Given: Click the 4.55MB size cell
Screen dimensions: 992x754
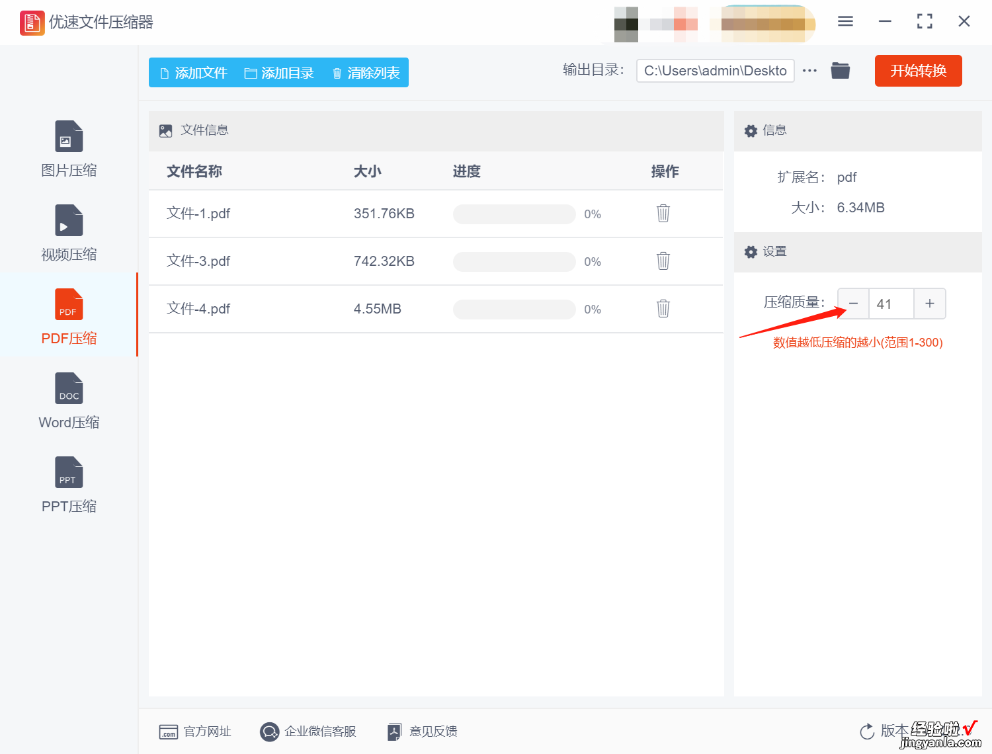Looking at the screenshot, I should coord(378,309).
